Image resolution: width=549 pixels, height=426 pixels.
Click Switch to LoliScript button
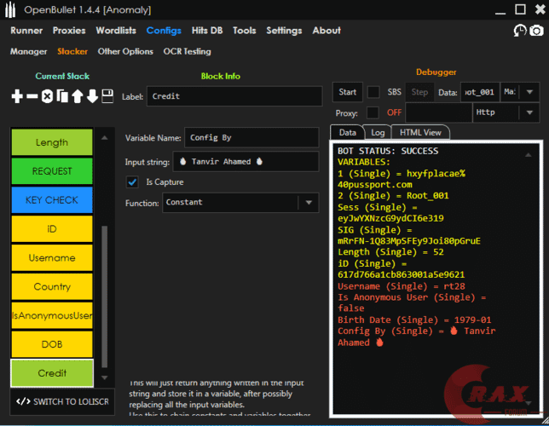(60, 401)
